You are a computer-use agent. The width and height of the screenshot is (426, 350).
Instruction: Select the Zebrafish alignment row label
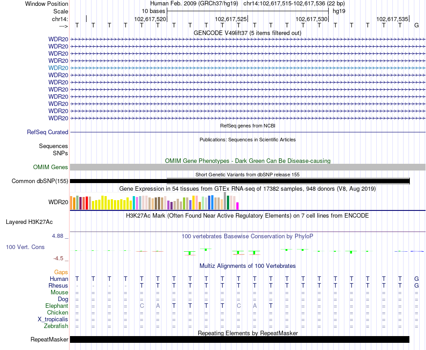pos(56,326)
